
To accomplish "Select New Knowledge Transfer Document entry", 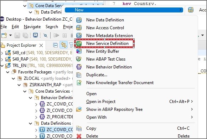I will pos(120,83).
